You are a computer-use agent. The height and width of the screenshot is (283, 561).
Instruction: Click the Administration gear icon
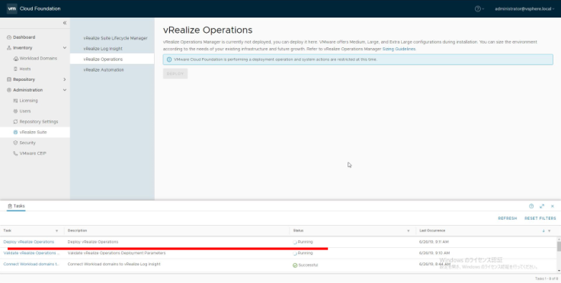click(9, 90)
